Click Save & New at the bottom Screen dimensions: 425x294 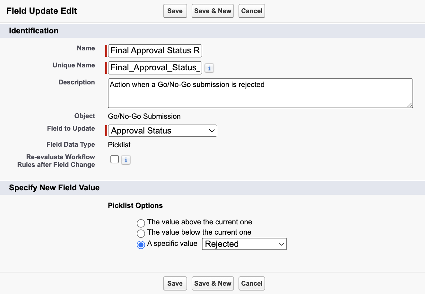[212, 283]
